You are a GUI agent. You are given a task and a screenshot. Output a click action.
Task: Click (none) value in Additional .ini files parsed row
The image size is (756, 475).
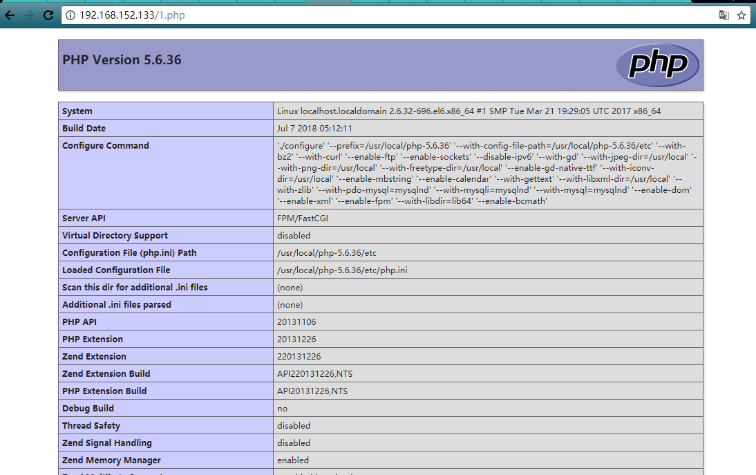point(290,305)
